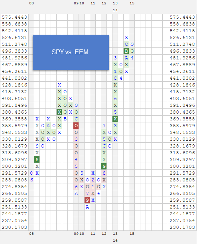Click the 11 year label on the bottom axis
The image size is (197, 244).
93,234
